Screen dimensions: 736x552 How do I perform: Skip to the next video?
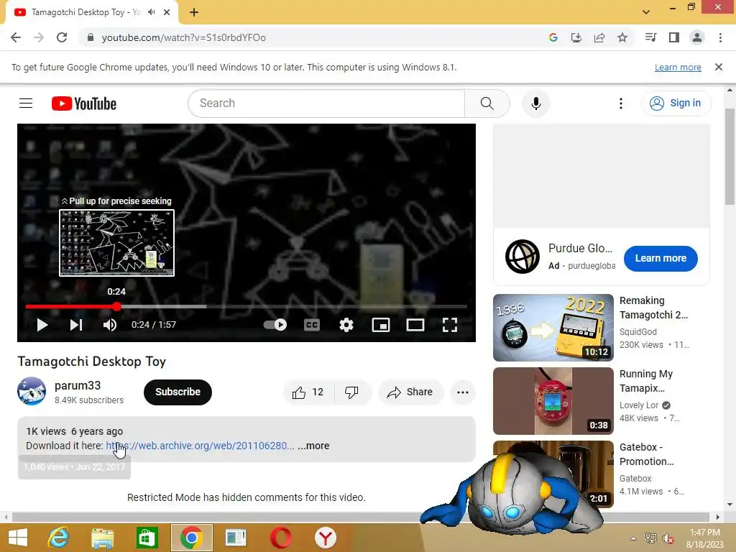point(76,325)
